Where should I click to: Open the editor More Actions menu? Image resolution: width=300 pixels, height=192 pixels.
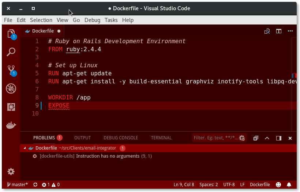(290, 31)
